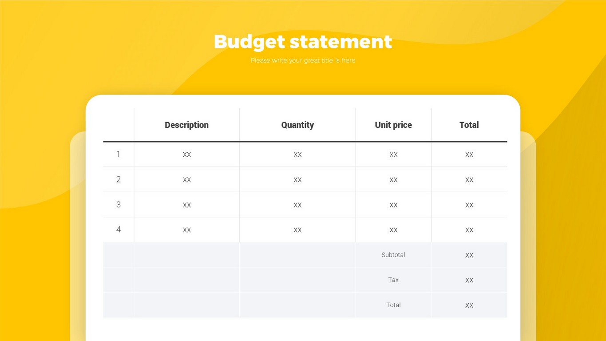Viewport: 606px width, 341px height.
Task: Select row number 2 cell
Action: [x=119, y=179]
